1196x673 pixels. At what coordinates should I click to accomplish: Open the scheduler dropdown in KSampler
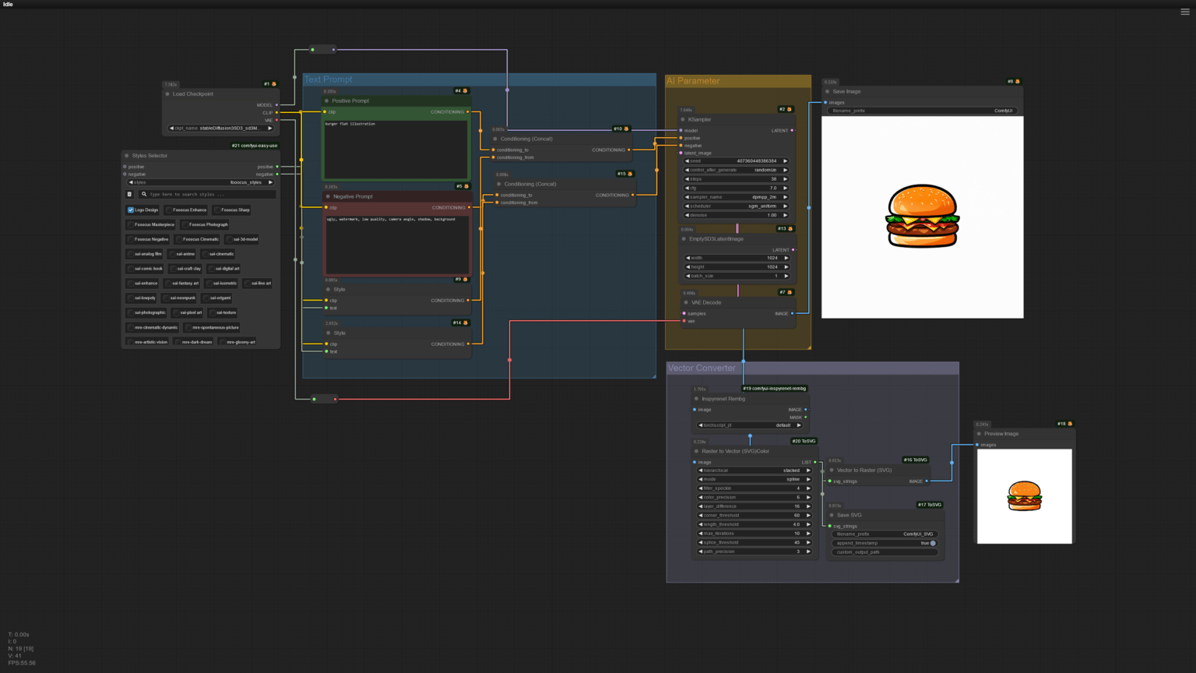[736, 206]
